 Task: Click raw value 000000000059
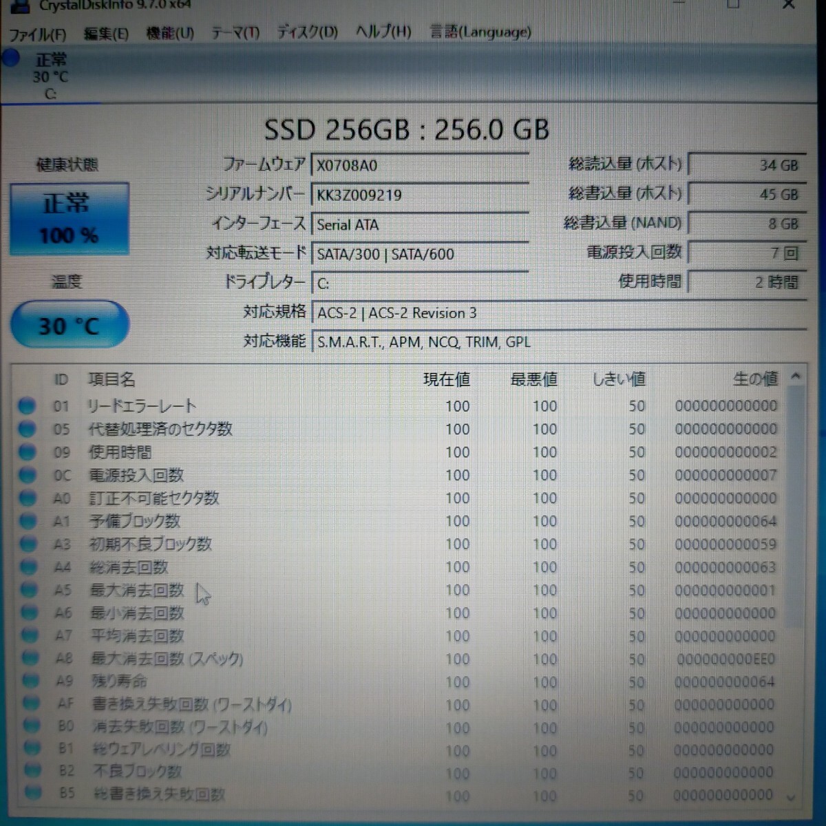tap(726, 544)
